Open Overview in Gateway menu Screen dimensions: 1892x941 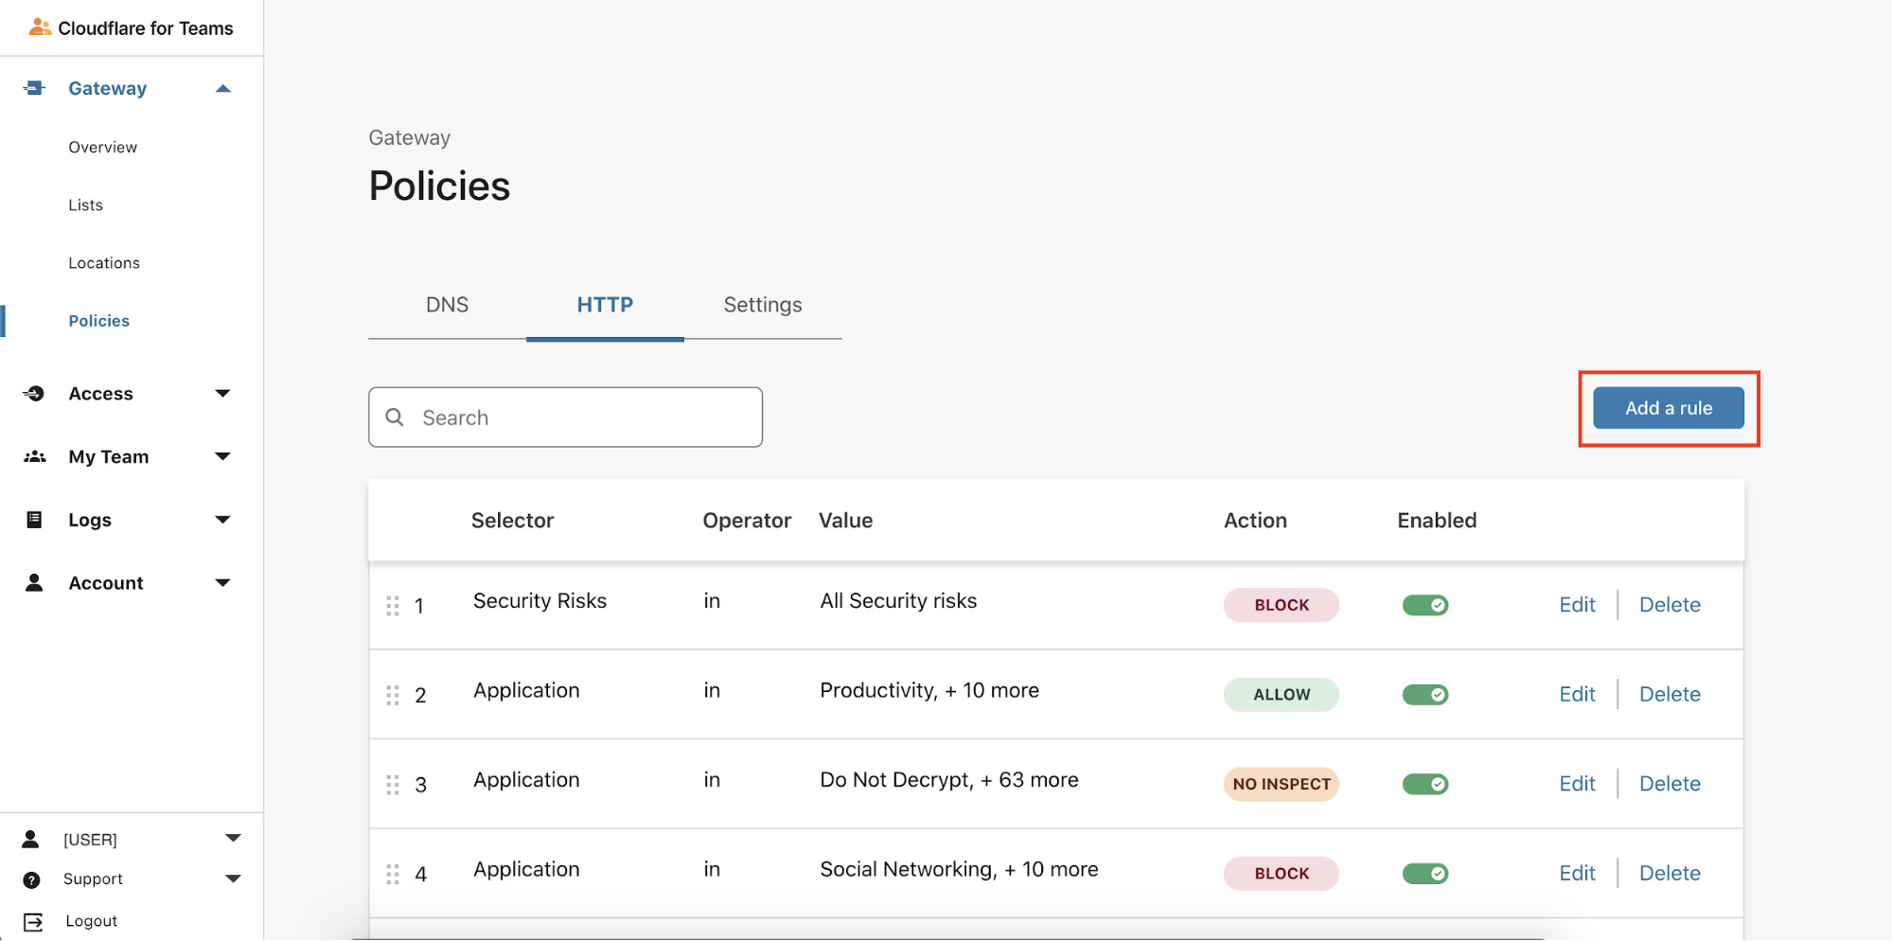tap(103, 148)
